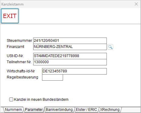Open the Finanzamt search magnifier icon

click(110, 47)
